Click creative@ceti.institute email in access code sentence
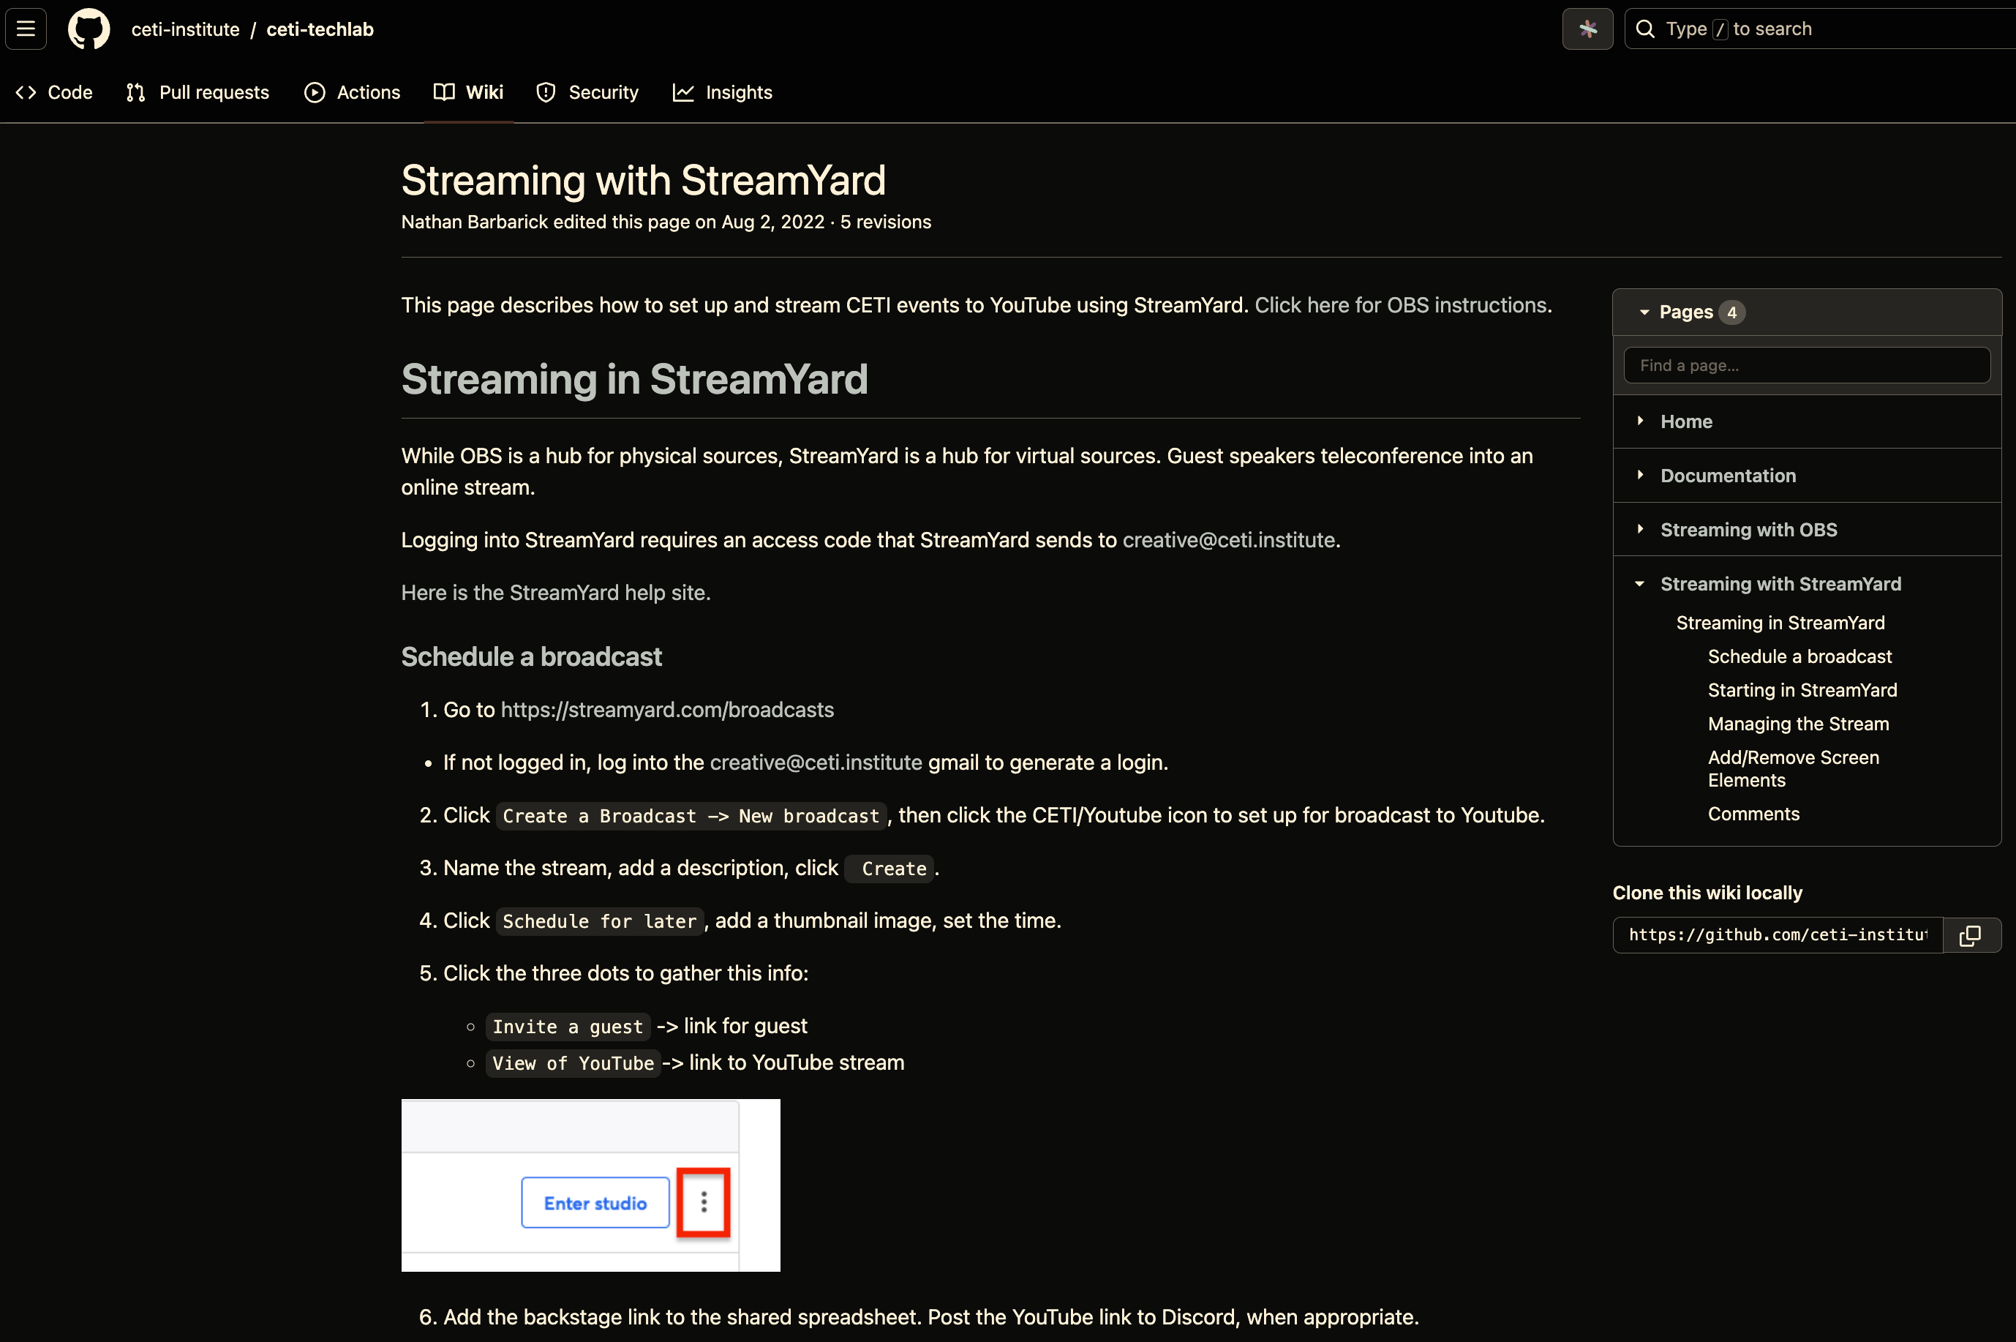The height and width of the screenshot is (1342, 2016). (x=1229, y=540)
